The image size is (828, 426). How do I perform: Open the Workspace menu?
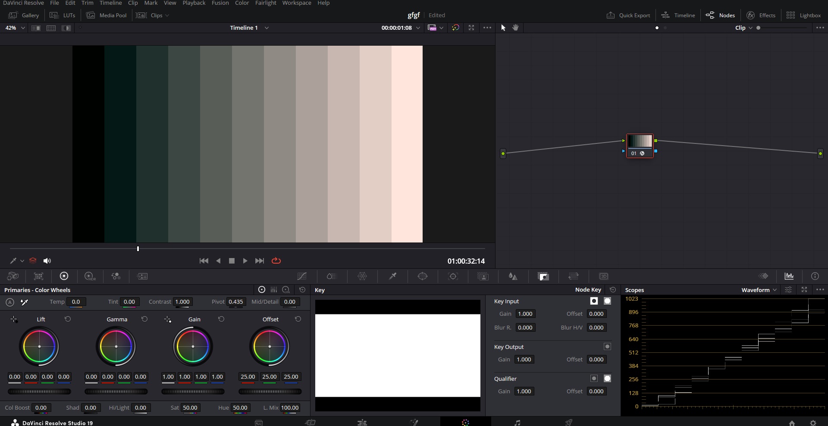(x=297, y=3)
